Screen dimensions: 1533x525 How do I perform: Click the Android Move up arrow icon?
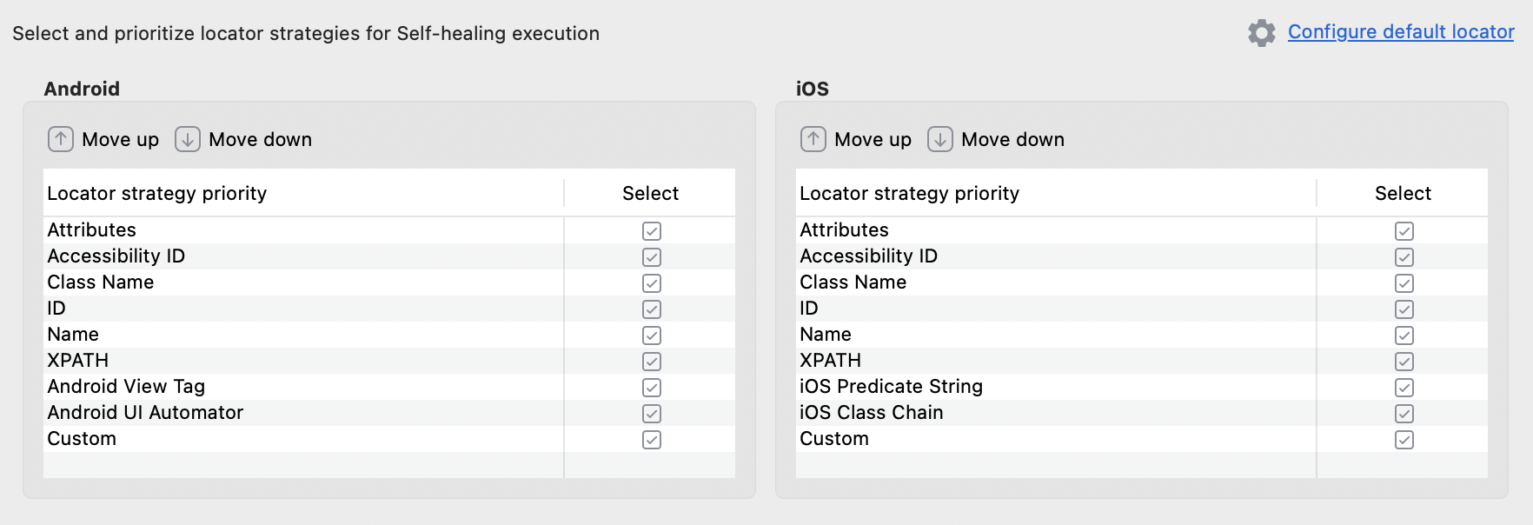tap(60, 139)
